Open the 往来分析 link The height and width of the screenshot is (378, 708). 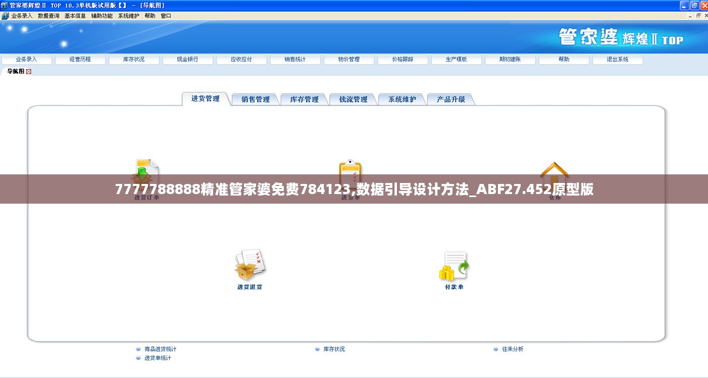(513, 349)
